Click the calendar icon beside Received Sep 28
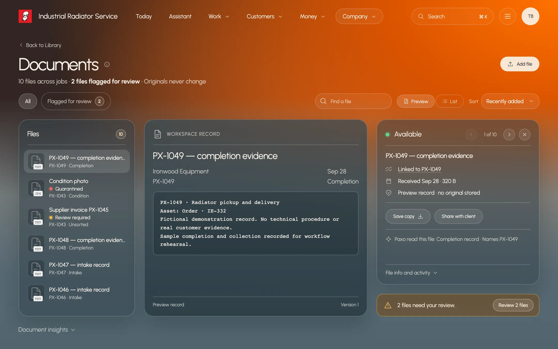558x349 pixels. tap(389, 181)
